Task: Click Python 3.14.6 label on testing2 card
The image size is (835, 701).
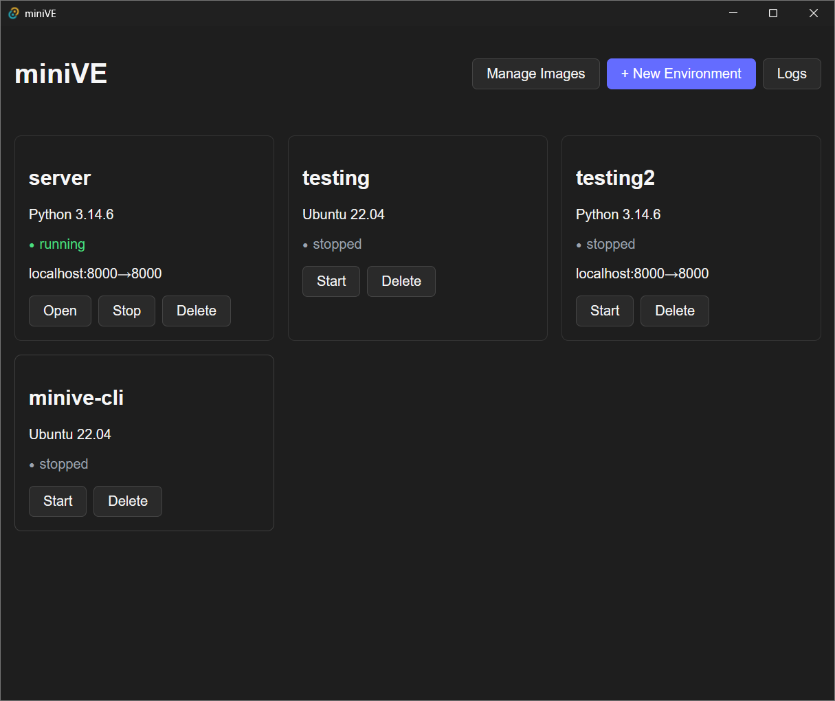Action: pos(619,214)
